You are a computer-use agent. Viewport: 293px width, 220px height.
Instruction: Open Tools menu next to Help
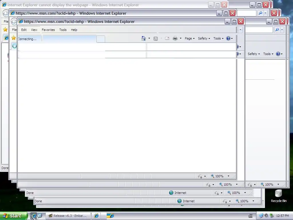[63, 30]
